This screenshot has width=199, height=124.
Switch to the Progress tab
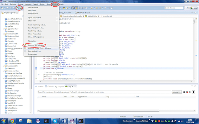pyautogui.click(x=59, y=86)
